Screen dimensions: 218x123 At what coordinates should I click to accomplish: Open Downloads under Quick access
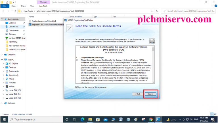pos(14,27)
